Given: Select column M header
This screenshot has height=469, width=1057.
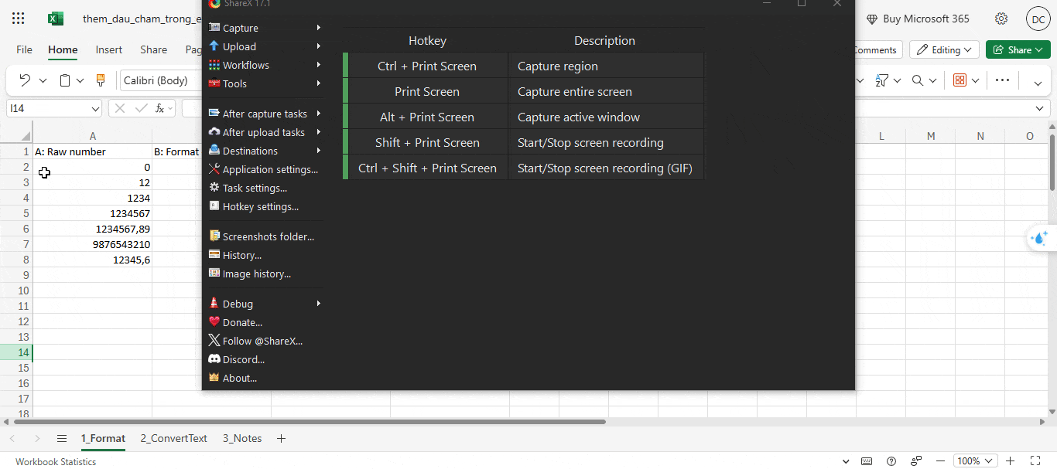Looking at the screenshot, I should (931, 136).
